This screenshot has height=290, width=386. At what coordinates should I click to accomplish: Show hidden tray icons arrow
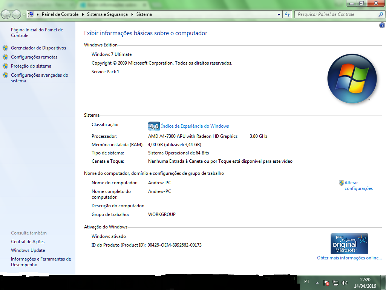[317, 283]
